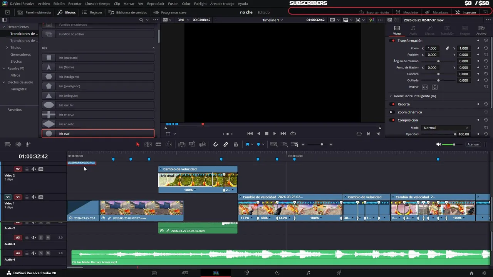Screen dimensions: 493x277
Task: Disable the Video 2 track filmstrip icon
Action: click(x=41, y=169)
